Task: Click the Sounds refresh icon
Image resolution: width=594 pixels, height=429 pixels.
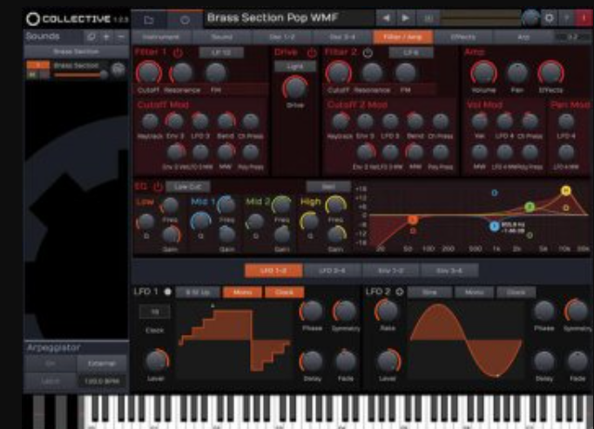Action: click(91, 37)
